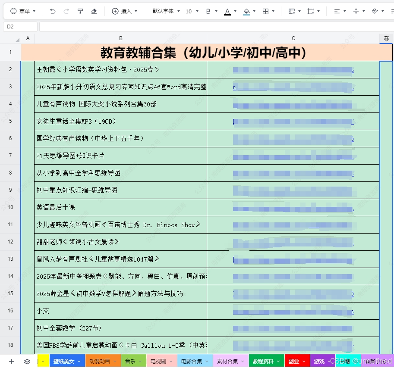Click the vertical align icon
Viewport: 394px width, 368px height.
tap(356, 11)
